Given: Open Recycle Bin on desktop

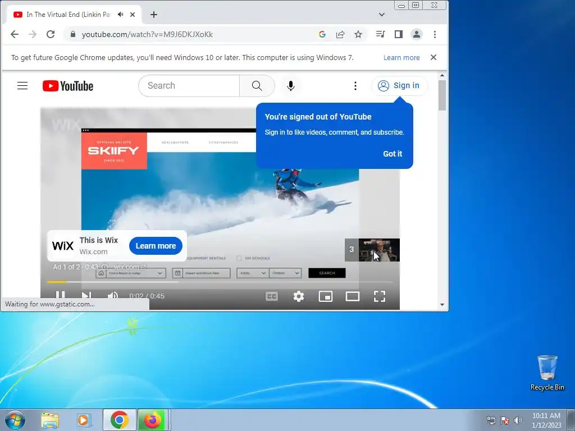Looking at the screenshot, I should coord(547,373).
